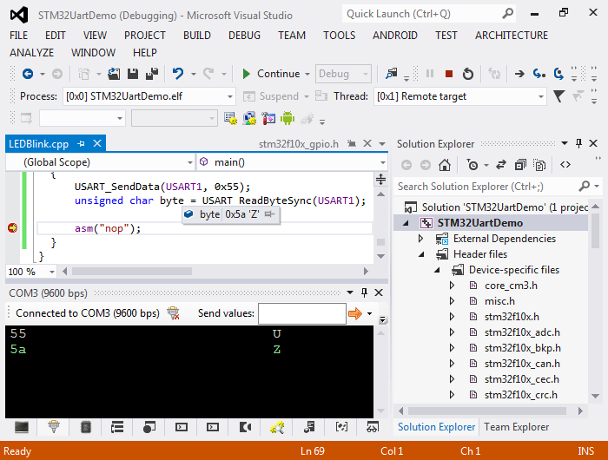
Task: Open the Thread combo box Remote target
Action: [460, 96]
